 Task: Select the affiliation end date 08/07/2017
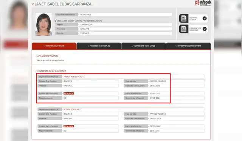[155, 131]
